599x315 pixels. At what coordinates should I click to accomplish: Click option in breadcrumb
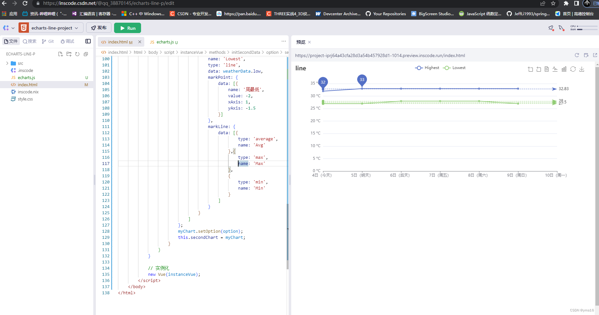[272, 52]
